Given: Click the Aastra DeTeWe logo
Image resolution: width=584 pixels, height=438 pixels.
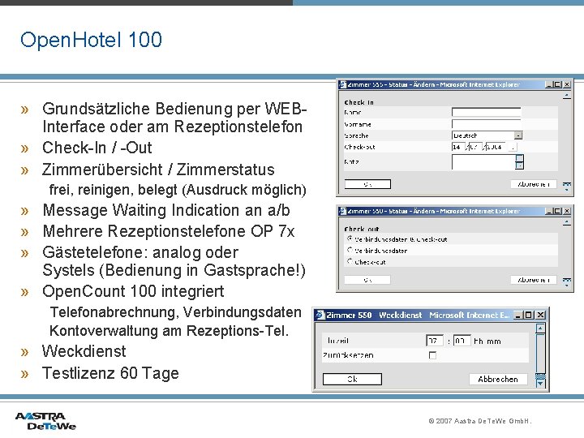Looking at the screenshot, I should click(x=45, y=421).
